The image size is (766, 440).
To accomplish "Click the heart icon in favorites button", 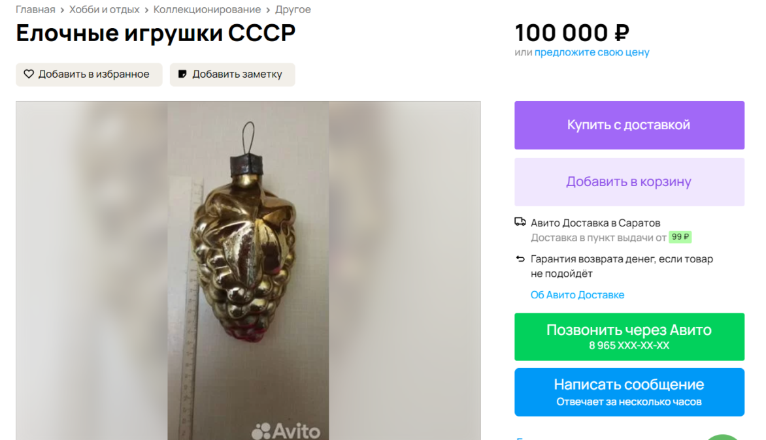I will (x=29, y=74).
